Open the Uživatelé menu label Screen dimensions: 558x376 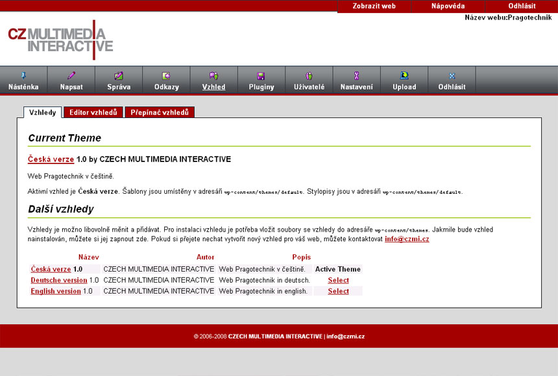309,87
